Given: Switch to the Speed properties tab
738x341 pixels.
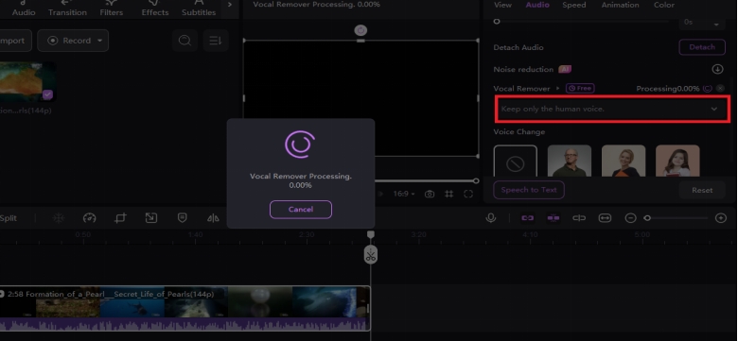Looking at the screenshot, I should [574, 5].
